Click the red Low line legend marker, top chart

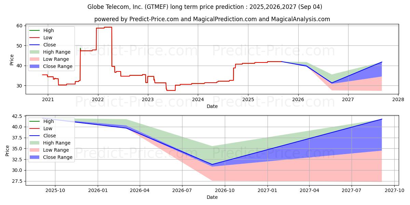35,38
